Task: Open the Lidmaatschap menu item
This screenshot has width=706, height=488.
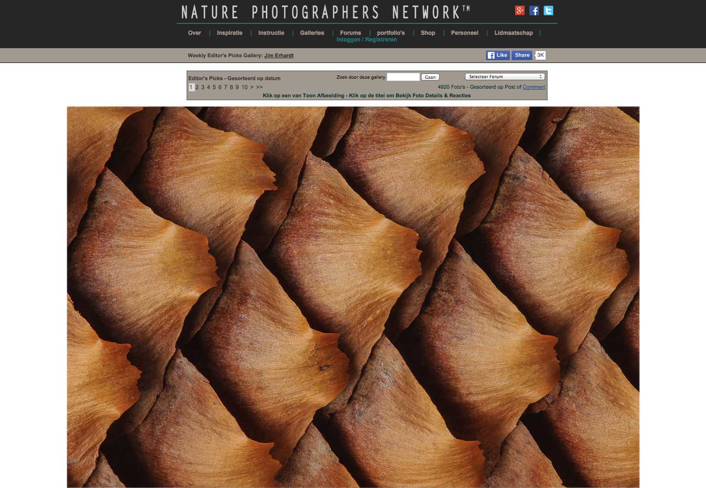Action: pyautogui.click(x=514, y=33)
